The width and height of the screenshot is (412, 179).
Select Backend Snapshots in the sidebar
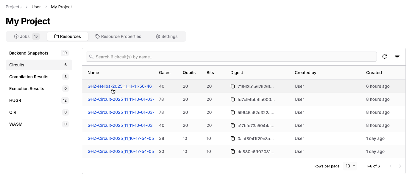coord(29,53)
